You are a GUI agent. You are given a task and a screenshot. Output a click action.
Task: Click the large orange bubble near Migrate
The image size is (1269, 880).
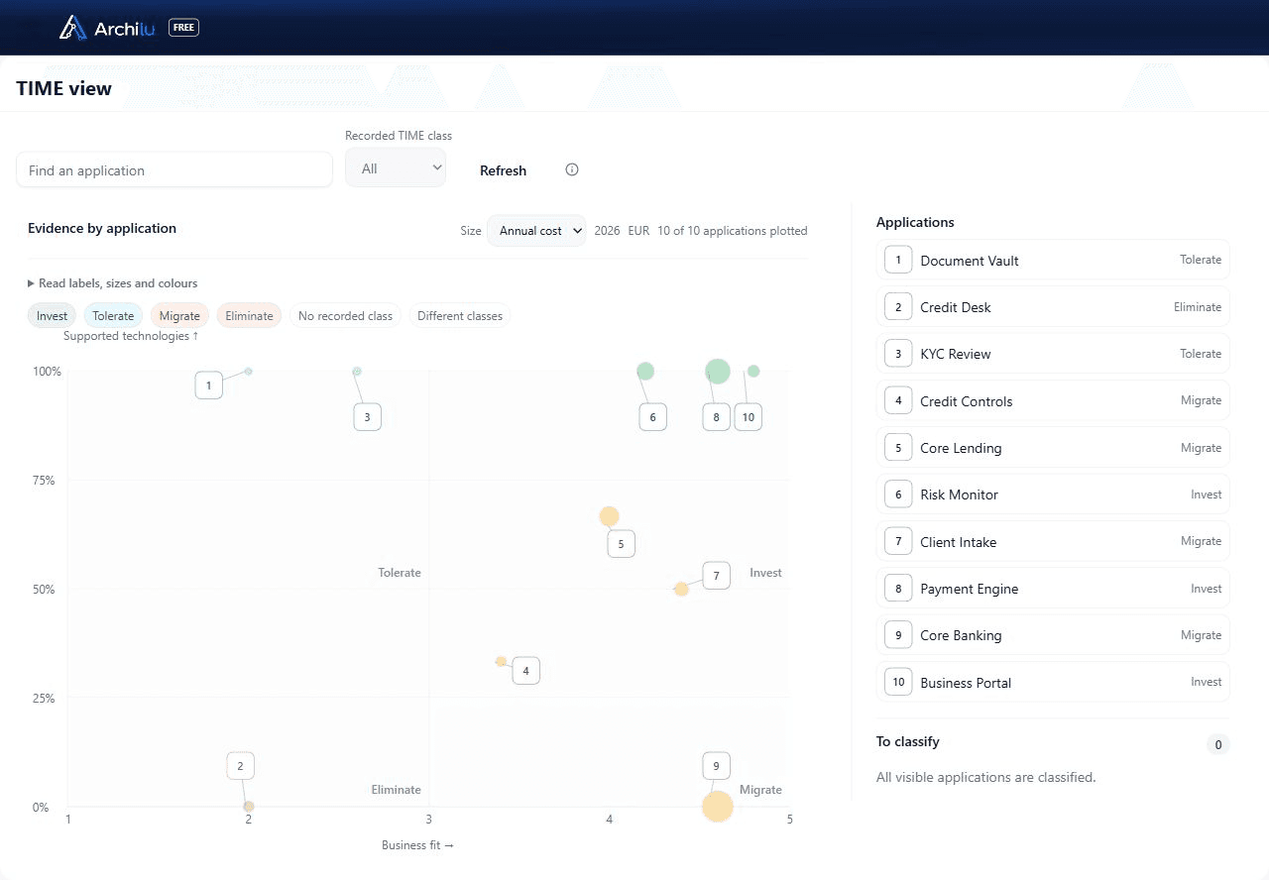click(718, 807)
